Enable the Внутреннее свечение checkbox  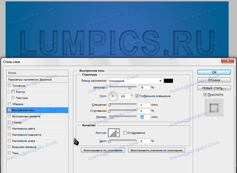[x=9, y=116]
